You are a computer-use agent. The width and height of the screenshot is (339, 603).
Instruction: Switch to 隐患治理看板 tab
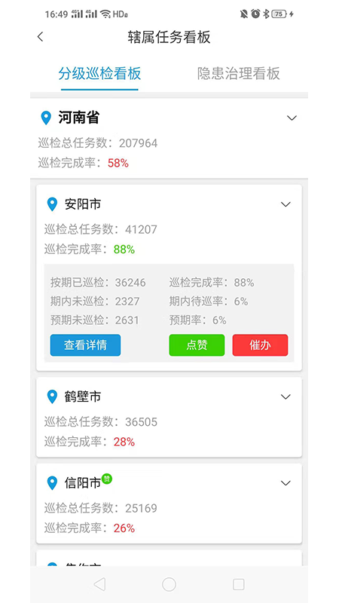pyautogui.click(x=239, y=73)
